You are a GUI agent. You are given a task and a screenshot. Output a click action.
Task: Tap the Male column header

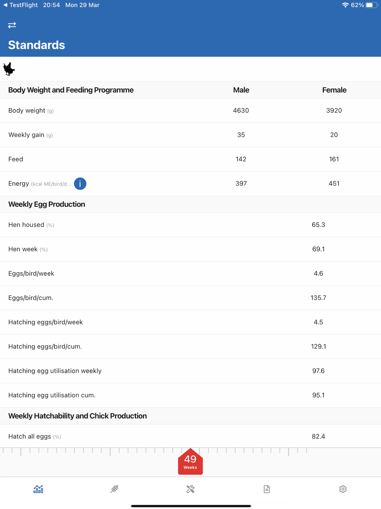(241, 90)
